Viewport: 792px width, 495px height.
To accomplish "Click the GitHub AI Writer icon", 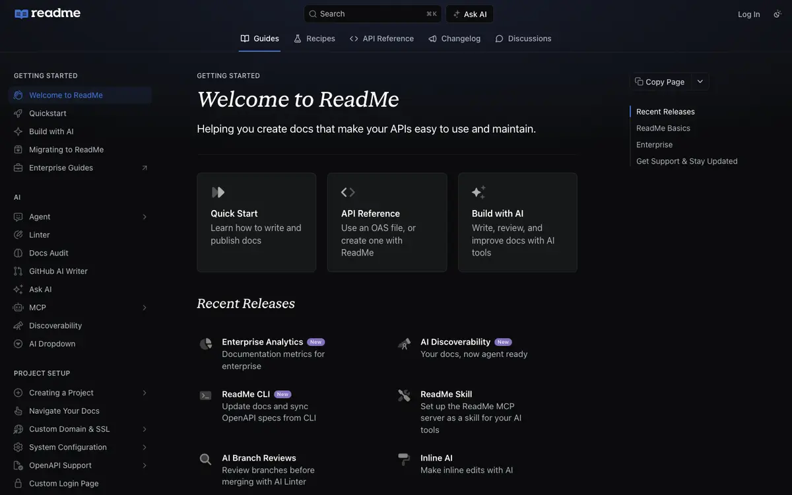I will pyautogui.click(x=18, y=271).
